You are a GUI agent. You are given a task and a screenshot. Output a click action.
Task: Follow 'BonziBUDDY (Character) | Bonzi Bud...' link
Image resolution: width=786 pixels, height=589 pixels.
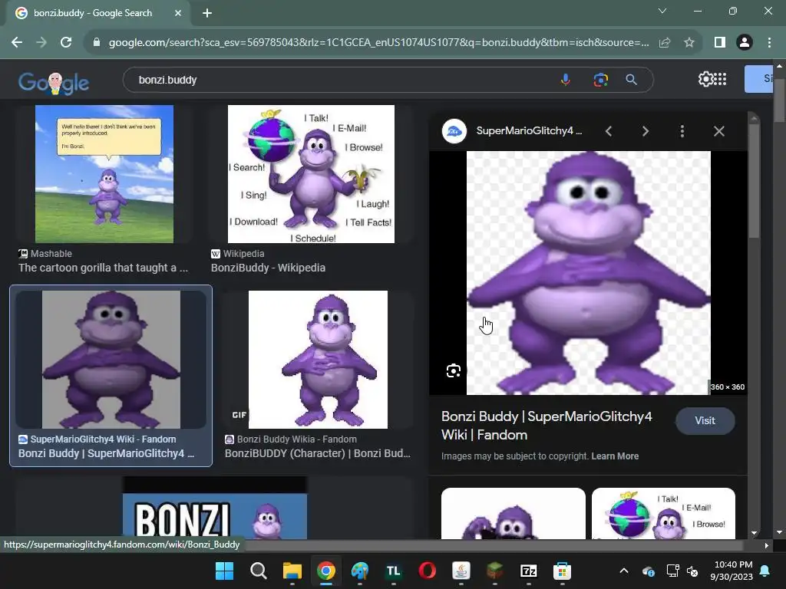[317, 453]
